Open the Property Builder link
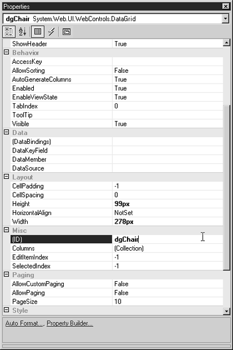 tap(70, 323)
